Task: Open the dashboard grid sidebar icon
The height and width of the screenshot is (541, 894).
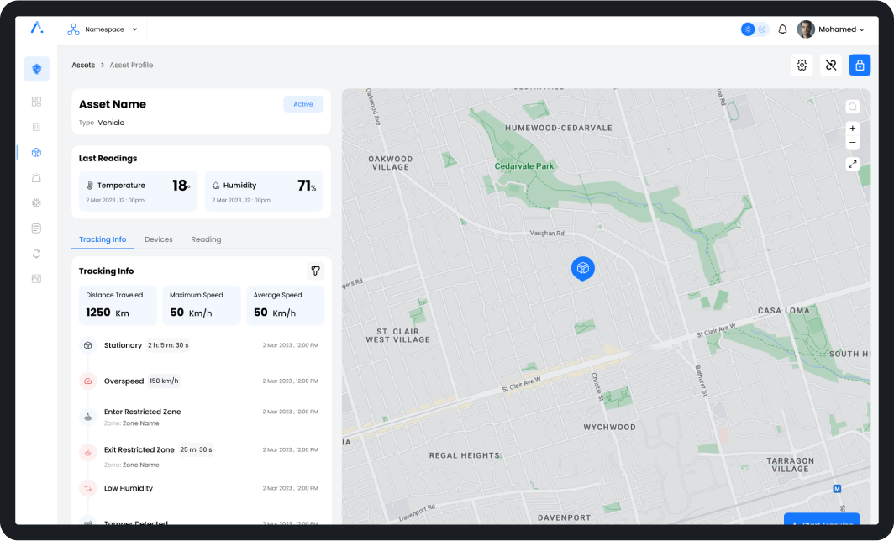Action: point(36,102)
